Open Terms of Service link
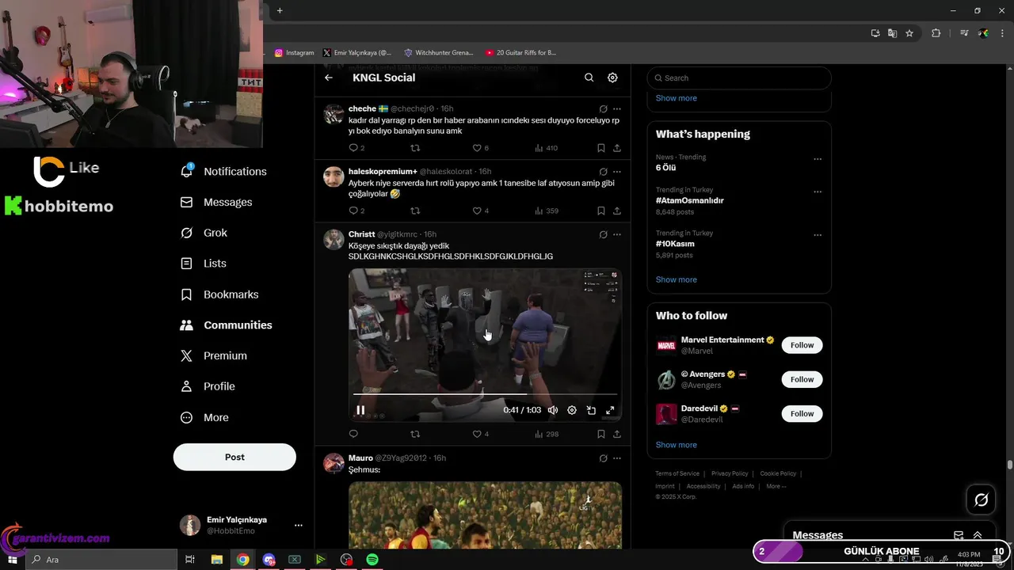This screenshot has height=570, width=1014. (677, 473)
